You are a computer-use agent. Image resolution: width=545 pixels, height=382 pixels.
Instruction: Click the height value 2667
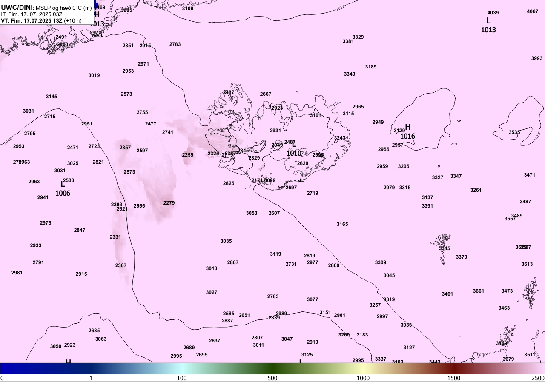[x=266, y=94]
